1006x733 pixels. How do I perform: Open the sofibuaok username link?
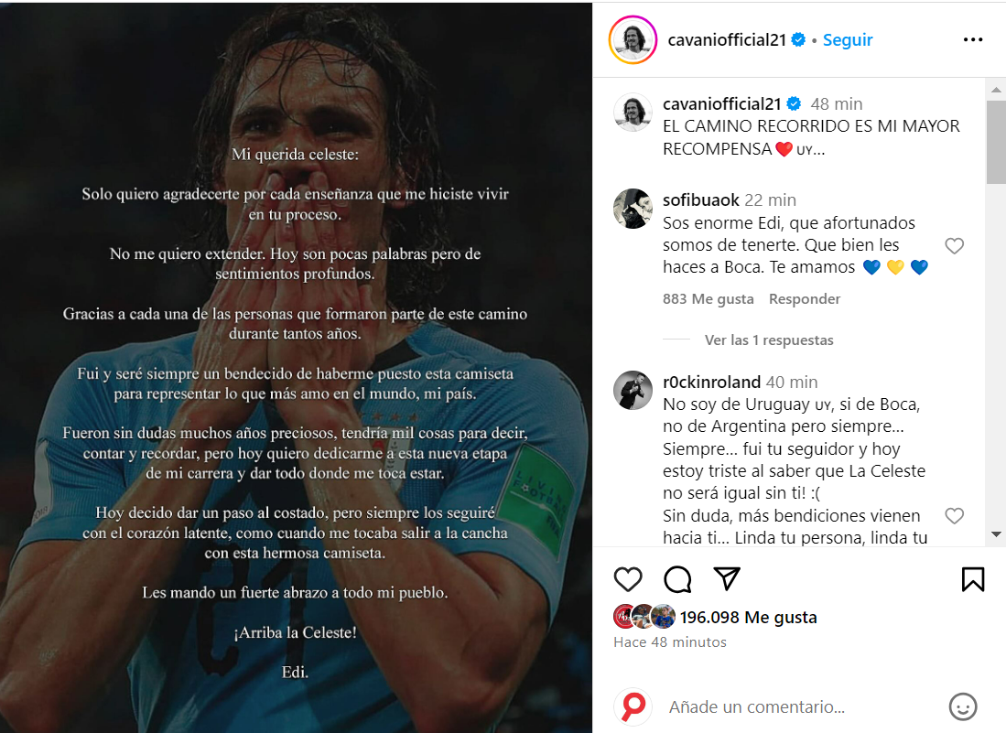pos(700,200)
